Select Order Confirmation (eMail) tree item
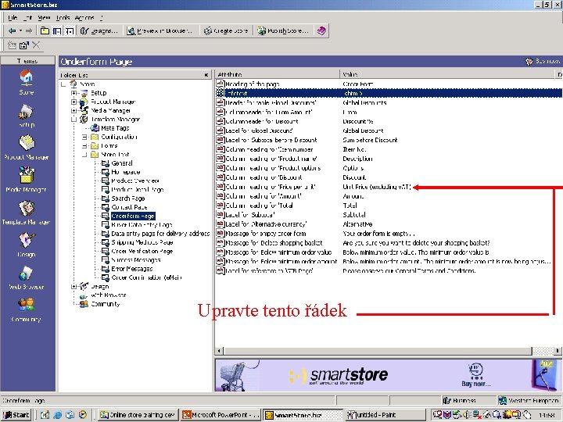Image resolution: width=563 pixels, height=422 pixels. 146,277
